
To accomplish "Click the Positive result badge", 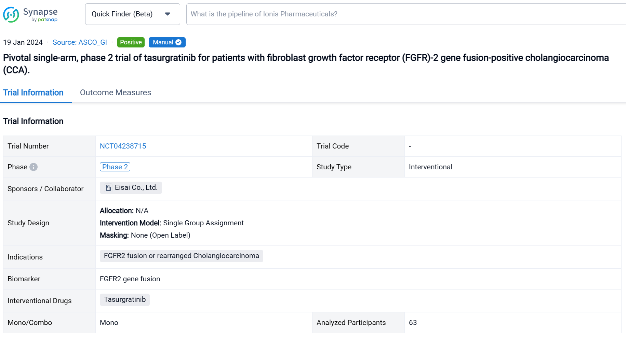I will point(131,42).
